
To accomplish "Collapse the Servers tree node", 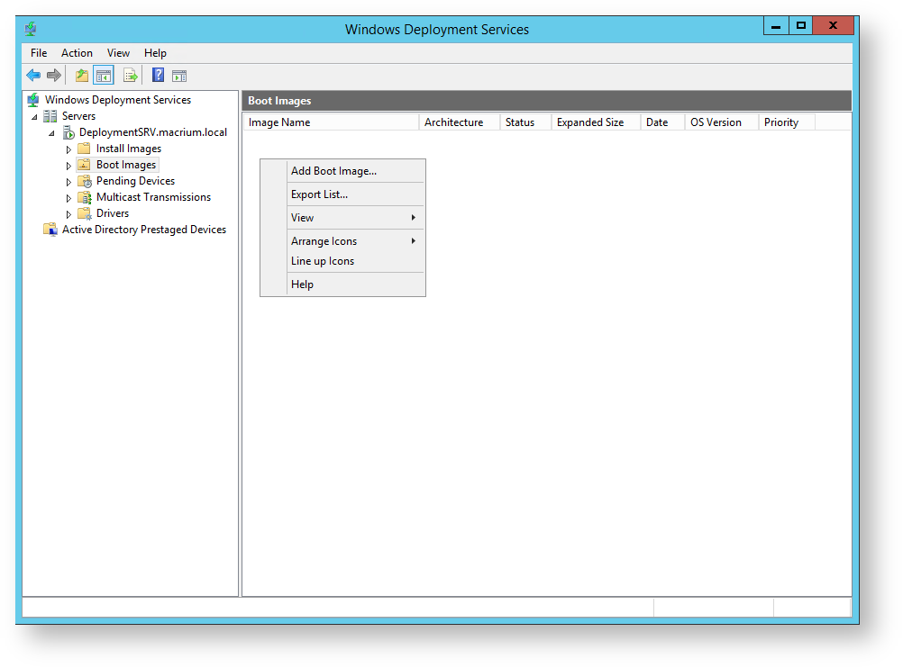I will tap(34, 117).
